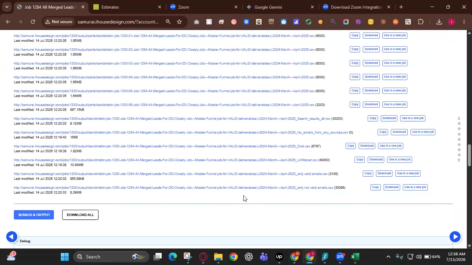472x265 pixels.
Task: Bookmark this page with the star icon
Action: coord(179,22)
